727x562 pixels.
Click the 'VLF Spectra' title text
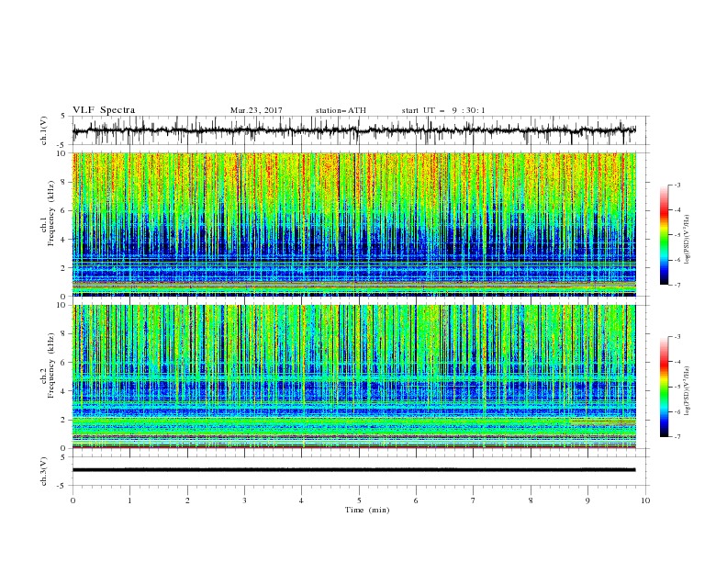coord(104,110)
